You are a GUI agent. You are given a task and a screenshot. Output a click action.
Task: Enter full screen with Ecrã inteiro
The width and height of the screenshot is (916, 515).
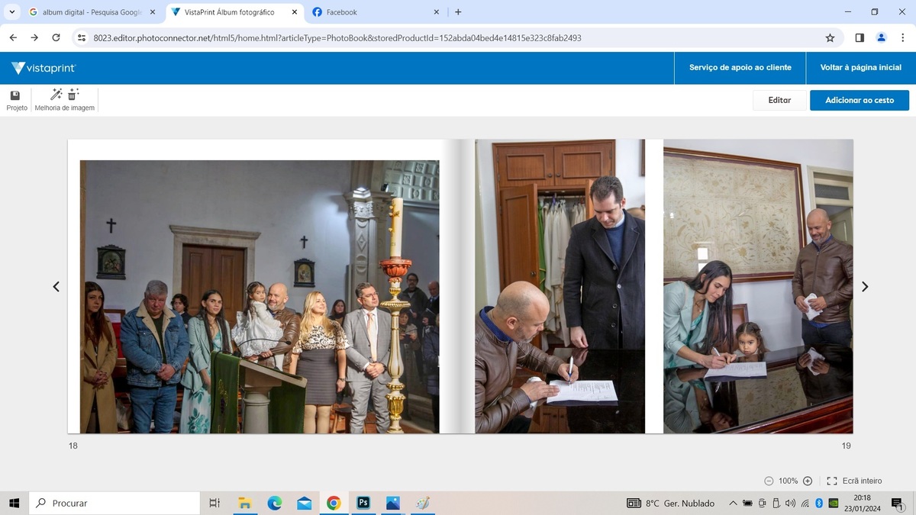point(855,481)
